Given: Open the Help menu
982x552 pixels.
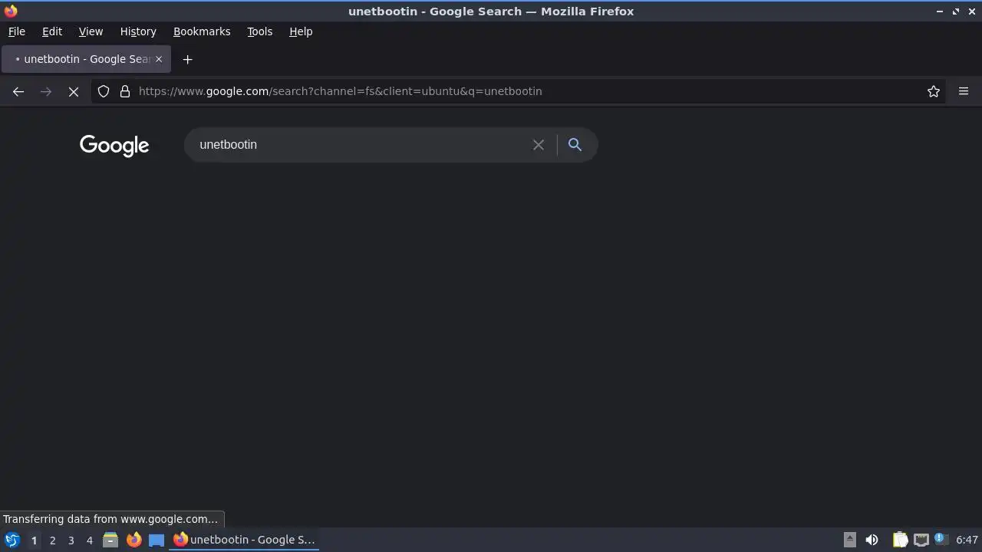Looking at the screenshot, I should (301, 31).
